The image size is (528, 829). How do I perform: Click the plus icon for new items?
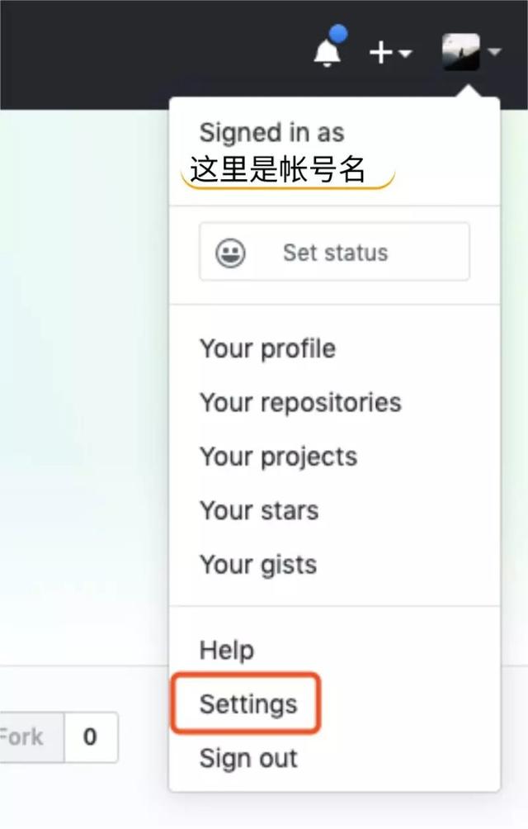pos(380,53)
